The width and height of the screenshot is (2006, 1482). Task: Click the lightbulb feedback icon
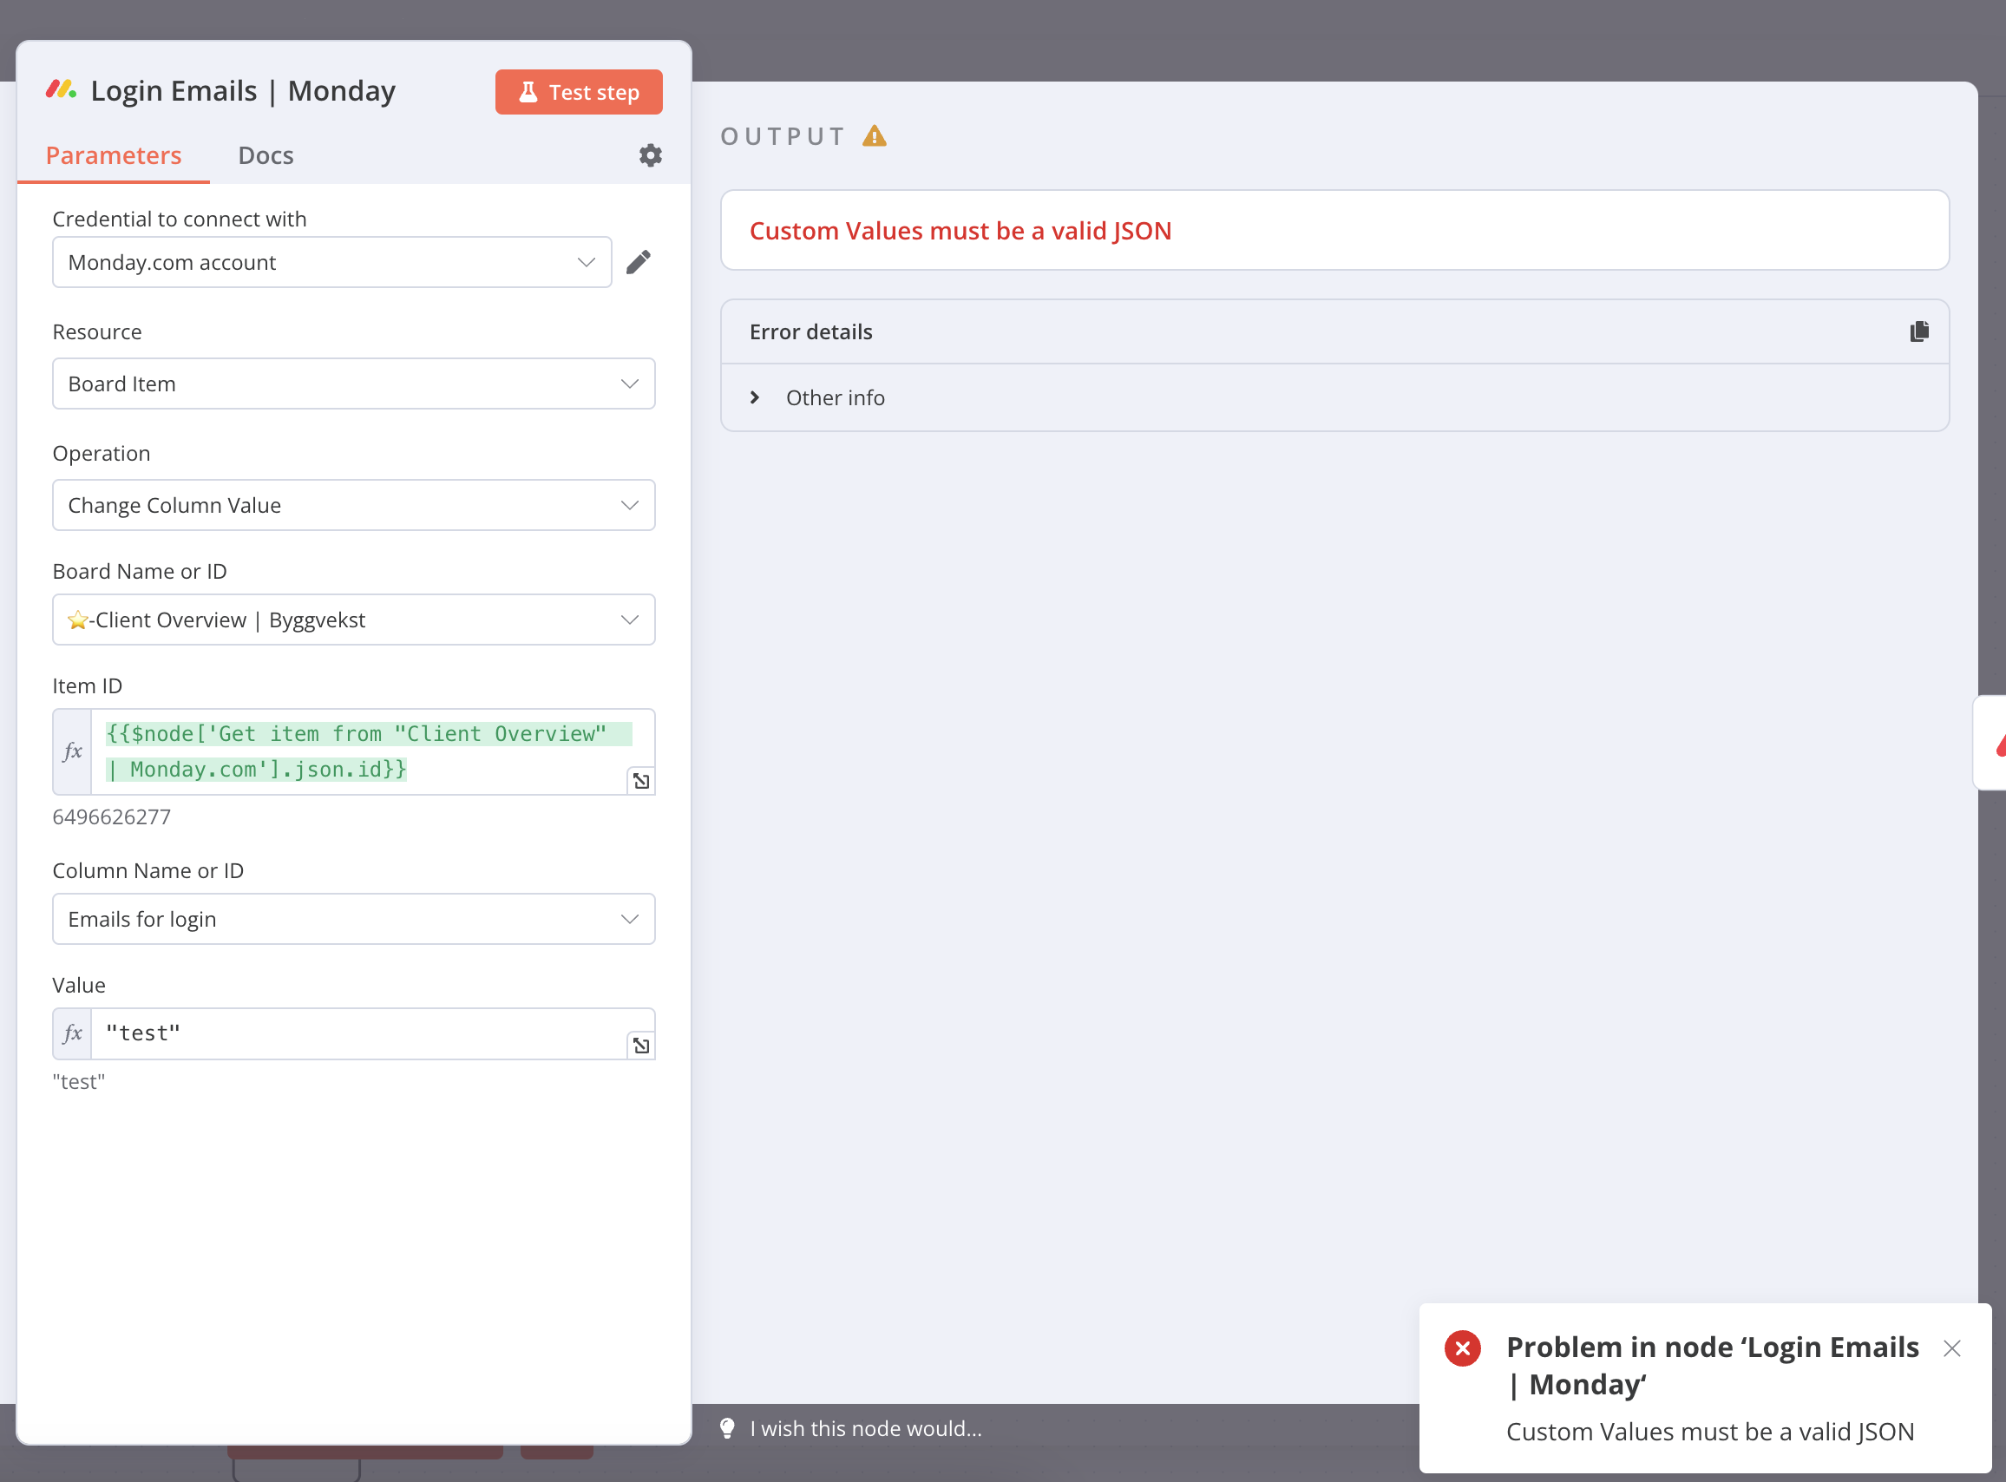[x=728, y=1428]
